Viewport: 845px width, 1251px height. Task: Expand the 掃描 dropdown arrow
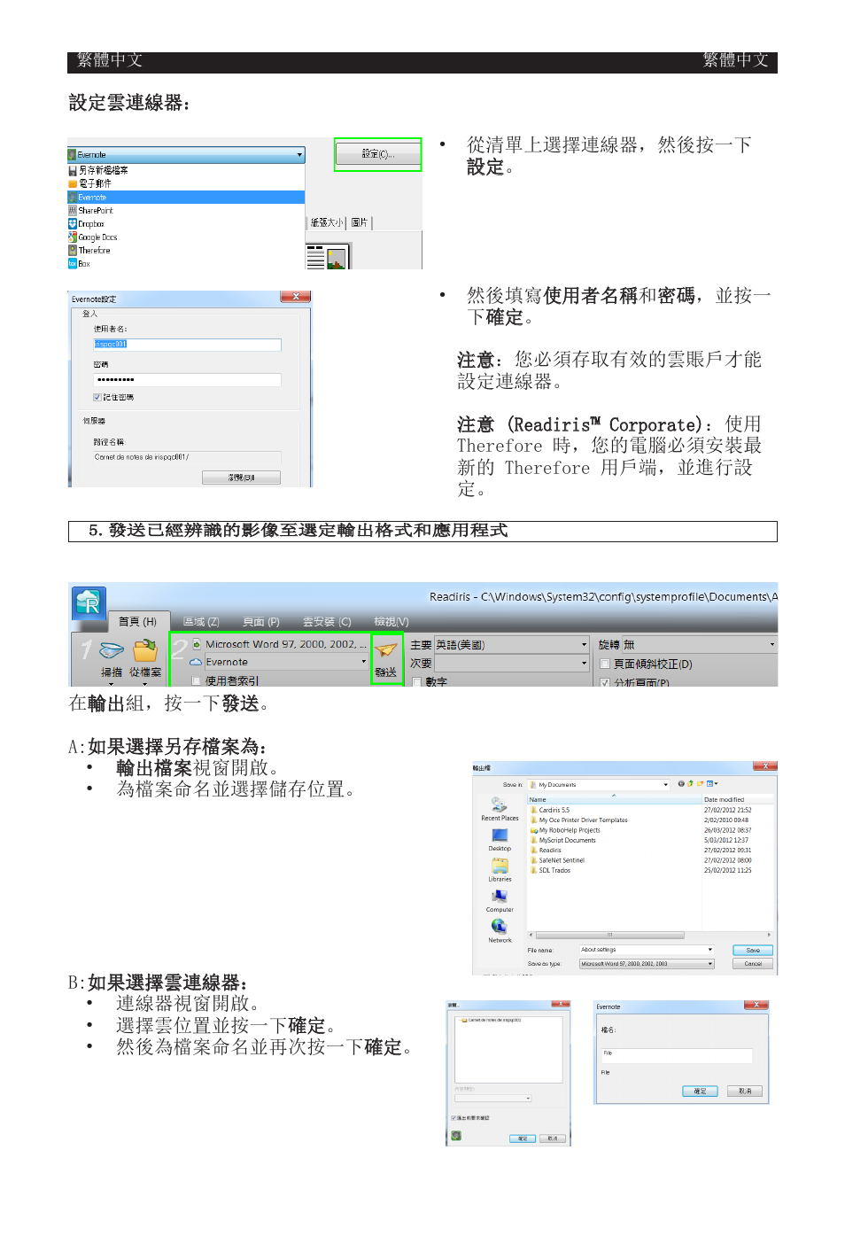pos(112,683)
